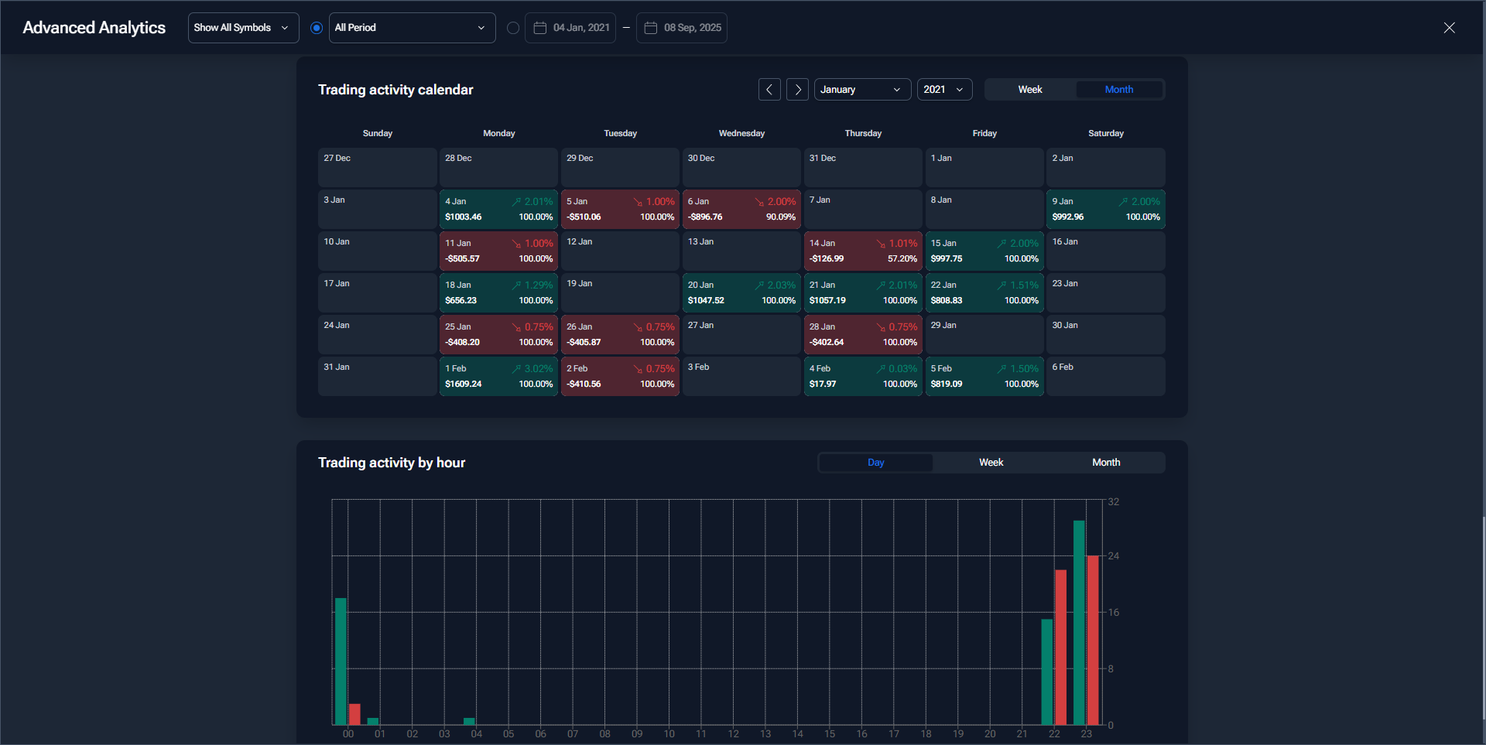Viewport: 1486px width, 745px height.
Task: Click the tallest green bar at hour 23
Action: (1079, 623)
